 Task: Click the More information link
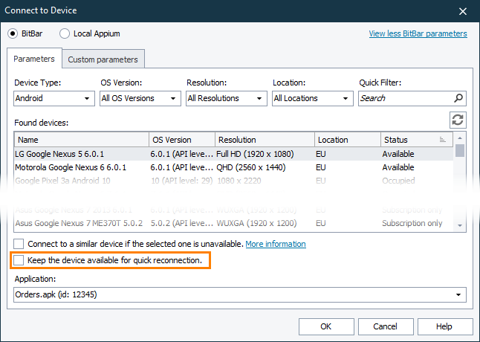[275, 244]
